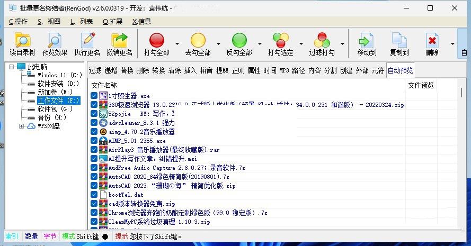
Task: Click the 预览效果 preview icon
Action: 55,41
